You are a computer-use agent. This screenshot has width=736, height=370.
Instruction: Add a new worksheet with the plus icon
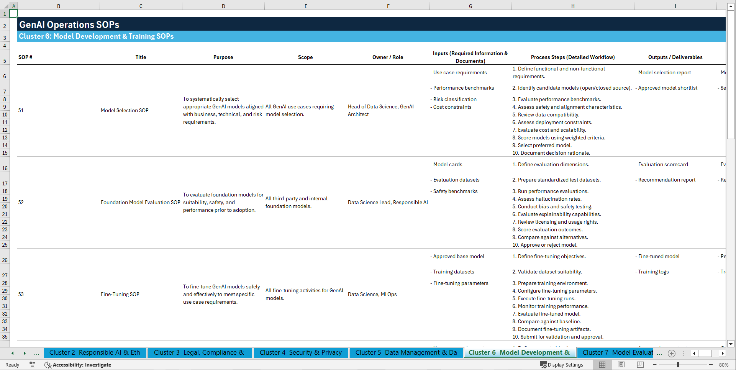point(671,353)
